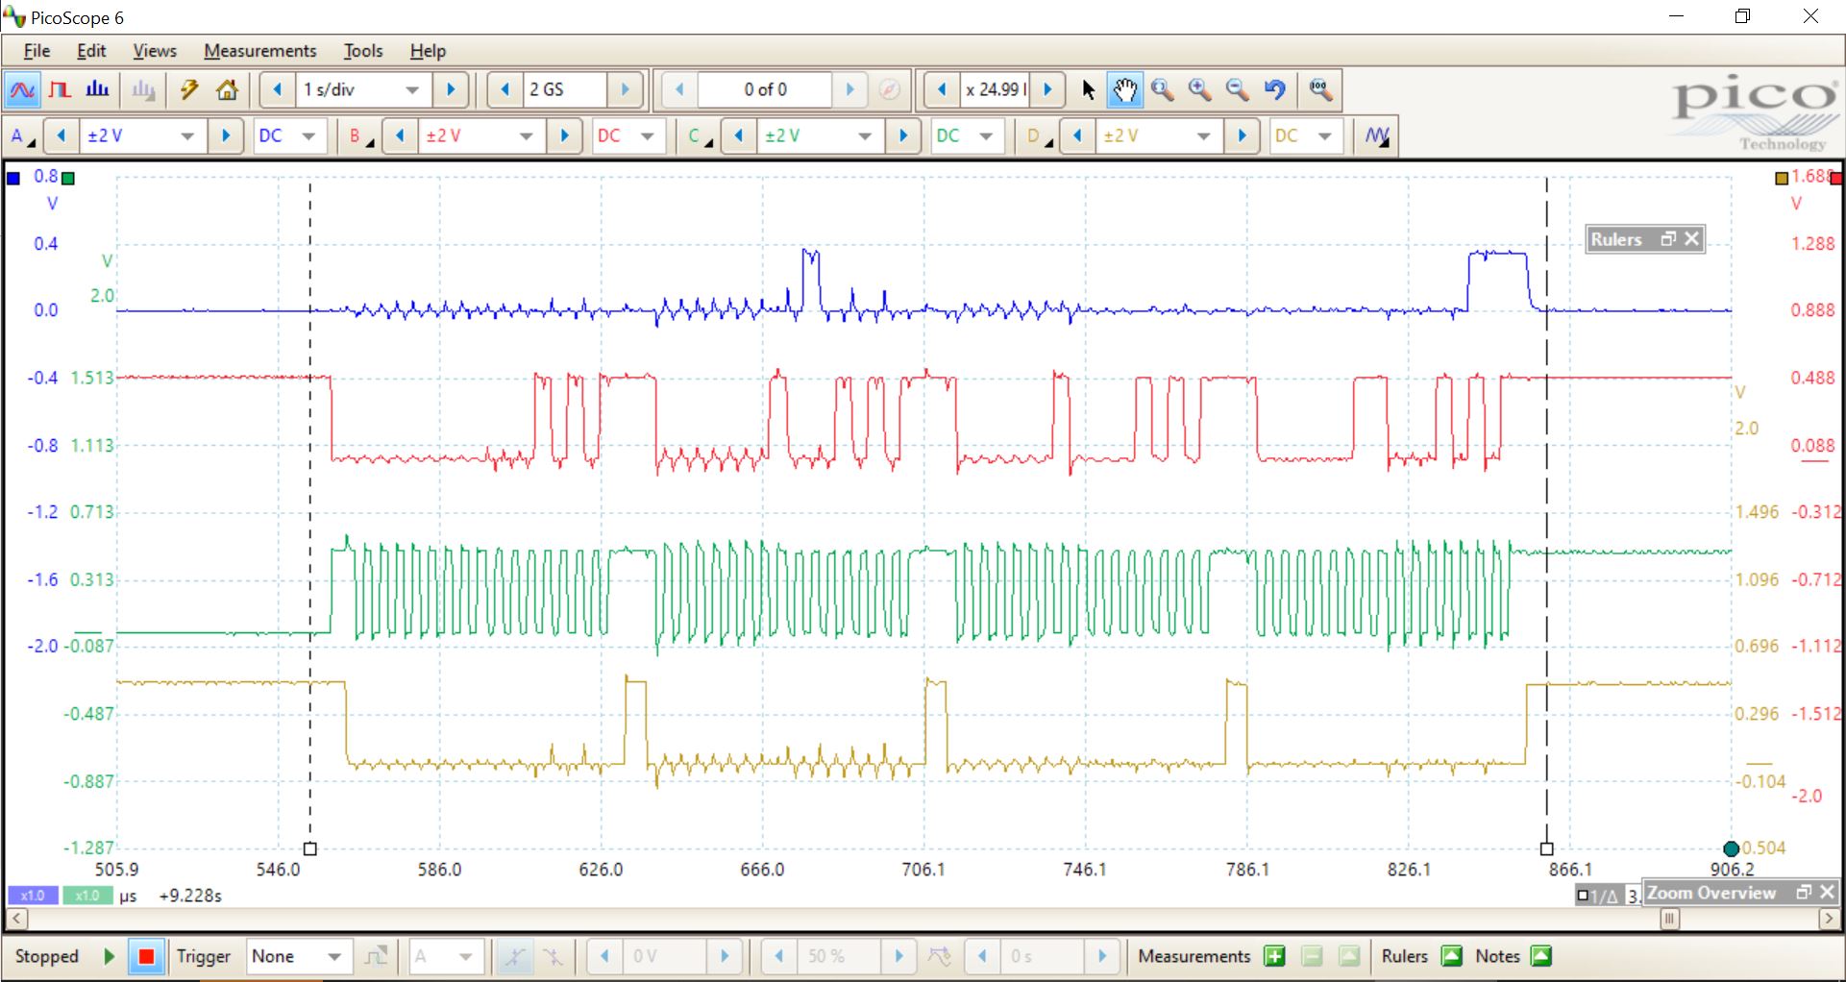Expand Channel A ±2 V range dropdown
This screenshot has width=1846, height=982.
187,136
